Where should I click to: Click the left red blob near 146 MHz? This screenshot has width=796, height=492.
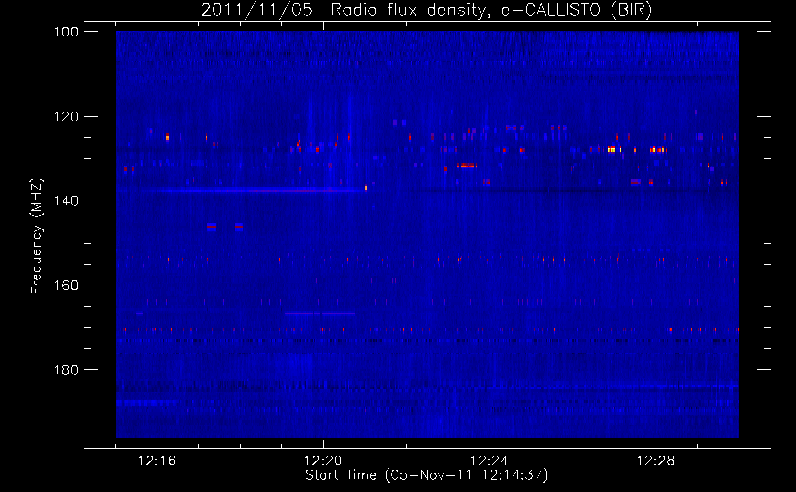click(212, 226)
